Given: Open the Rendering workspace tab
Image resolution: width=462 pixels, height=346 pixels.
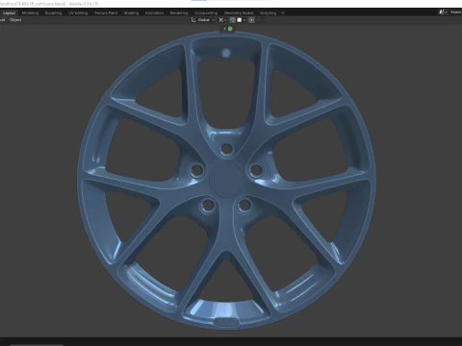Looking at the screenshot, I should [x=179, y=12].
